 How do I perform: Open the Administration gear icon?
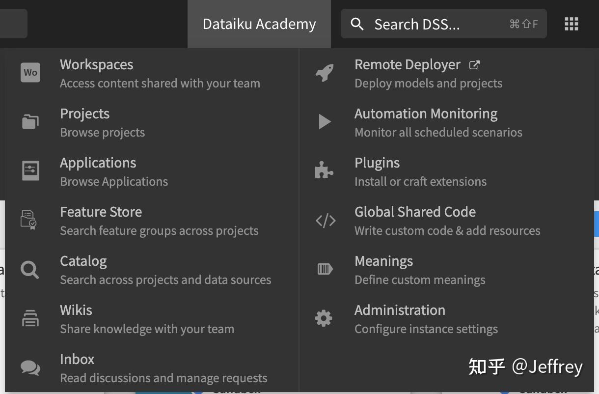(x=324, y=318)
